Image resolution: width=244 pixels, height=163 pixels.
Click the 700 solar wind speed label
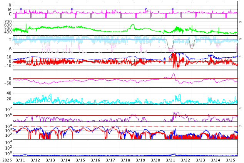click(8, 22)
